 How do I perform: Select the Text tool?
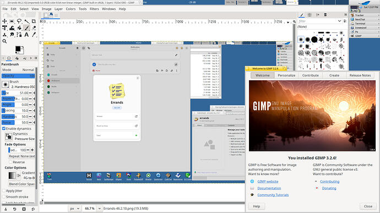(x=26, y=35)
